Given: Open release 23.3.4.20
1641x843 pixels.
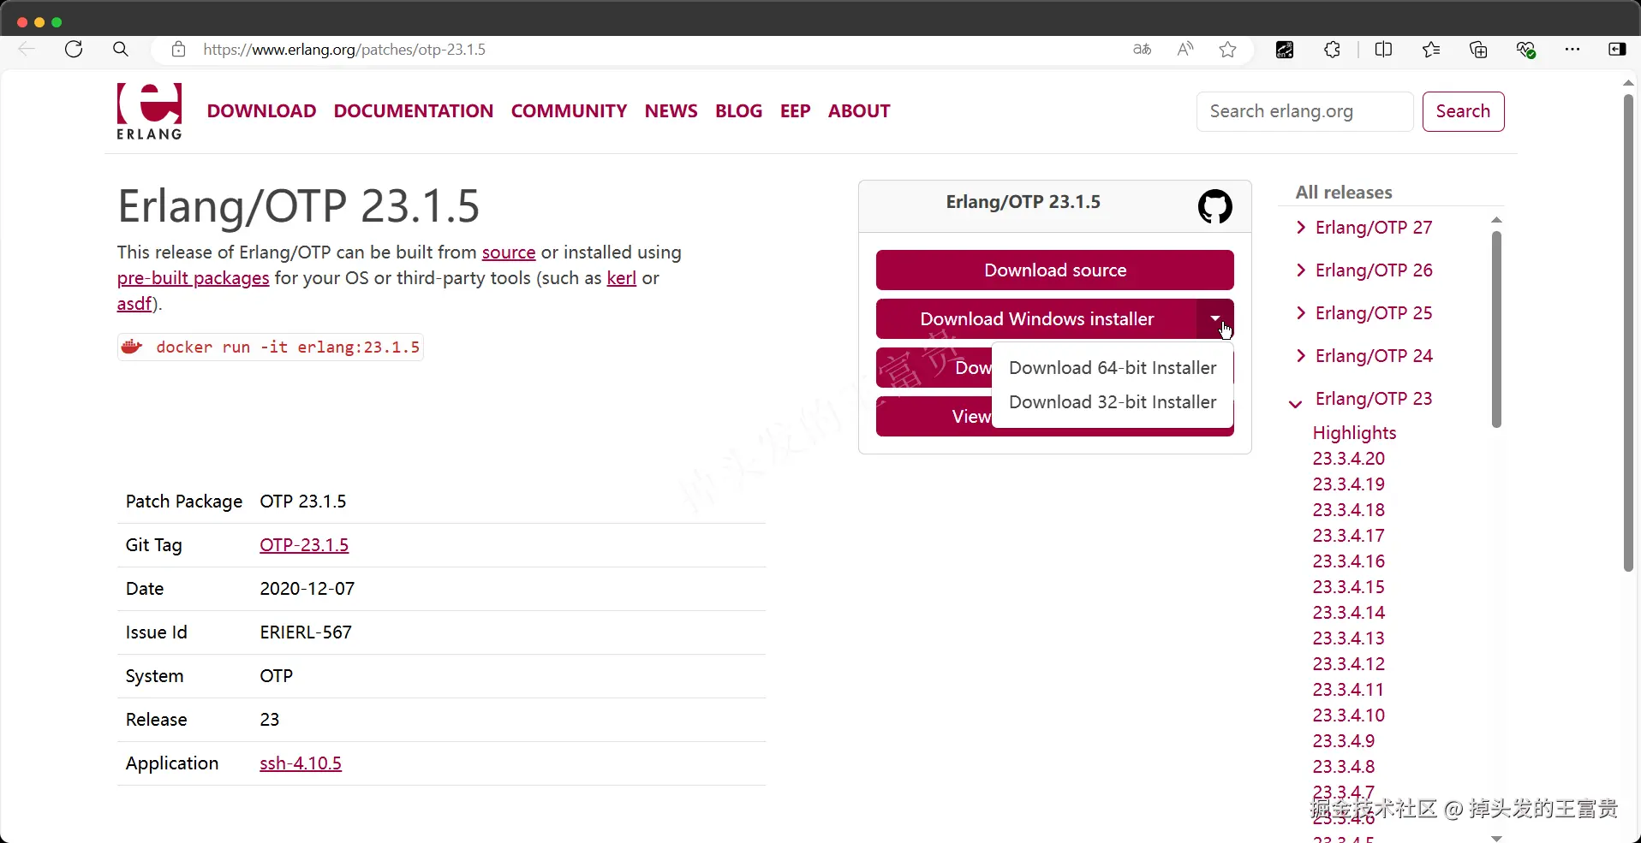Looking at the screenshot, I should (1349, 459).
